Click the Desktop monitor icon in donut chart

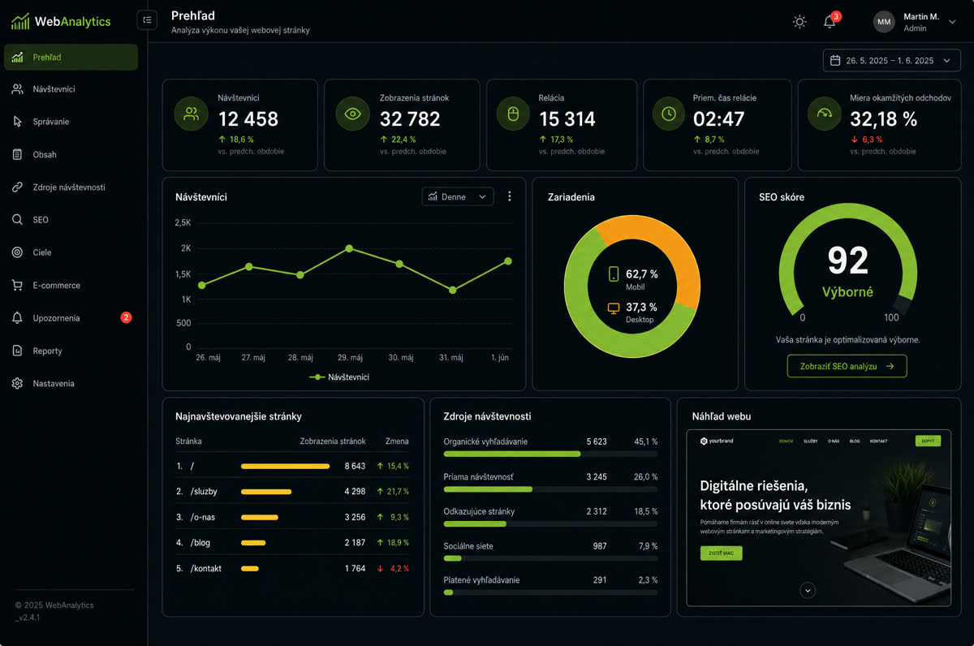click(x=614, y=308)
